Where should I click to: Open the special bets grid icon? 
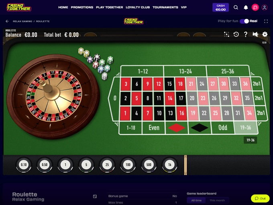[x=226, y=34]
